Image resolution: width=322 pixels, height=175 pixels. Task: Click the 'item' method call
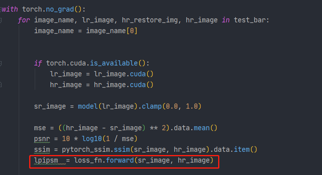(242, 149)
